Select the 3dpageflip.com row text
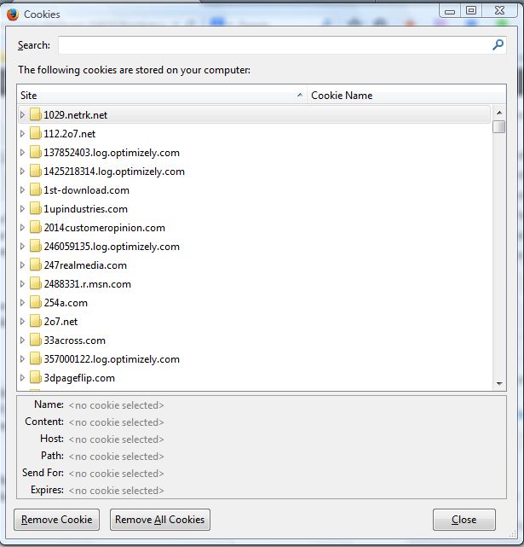Image resolution: width=524 pixels, height=547 pixels. [x=79, y=378]
